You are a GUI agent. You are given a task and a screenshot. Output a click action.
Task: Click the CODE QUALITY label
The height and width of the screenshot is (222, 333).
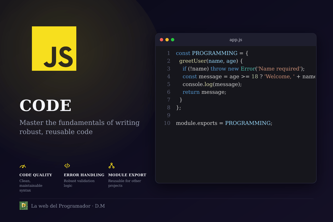pyautogui.click(x=36, y=175)
